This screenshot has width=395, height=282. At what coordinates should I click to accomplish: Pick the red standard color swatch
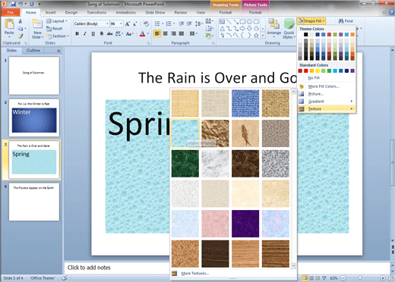[x=306, y=71]
